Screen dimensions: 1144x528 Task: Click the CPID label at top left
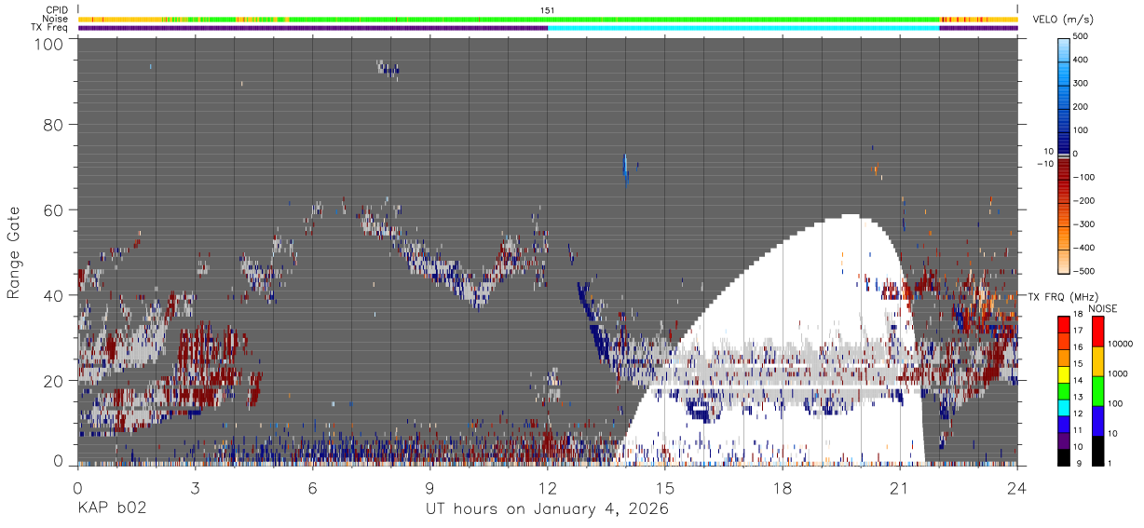tap(56, 10)
